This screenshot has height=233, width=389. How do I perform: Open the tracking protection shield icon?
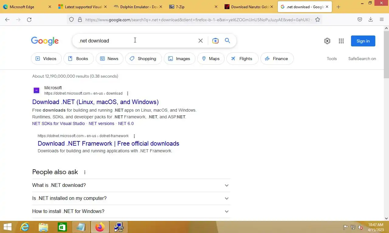pos(71,19)
